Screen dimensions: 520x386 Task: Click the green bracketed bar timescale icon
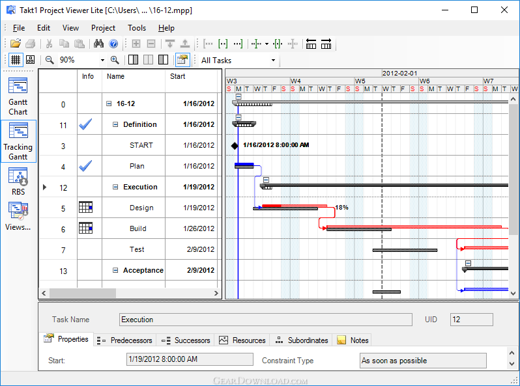(x=278, y=44)
